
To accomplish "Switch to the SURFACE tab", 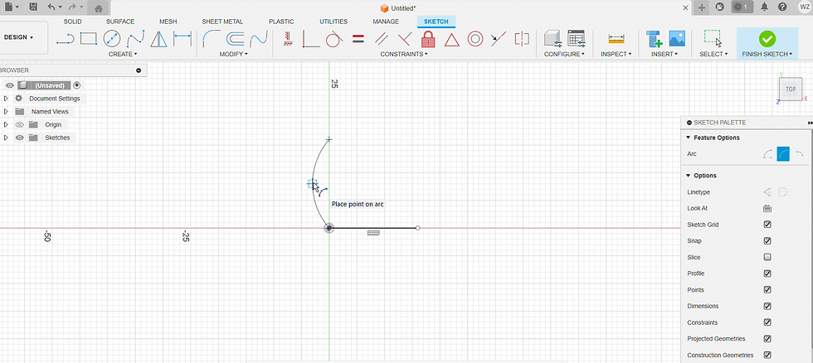I will coord(120,22).
